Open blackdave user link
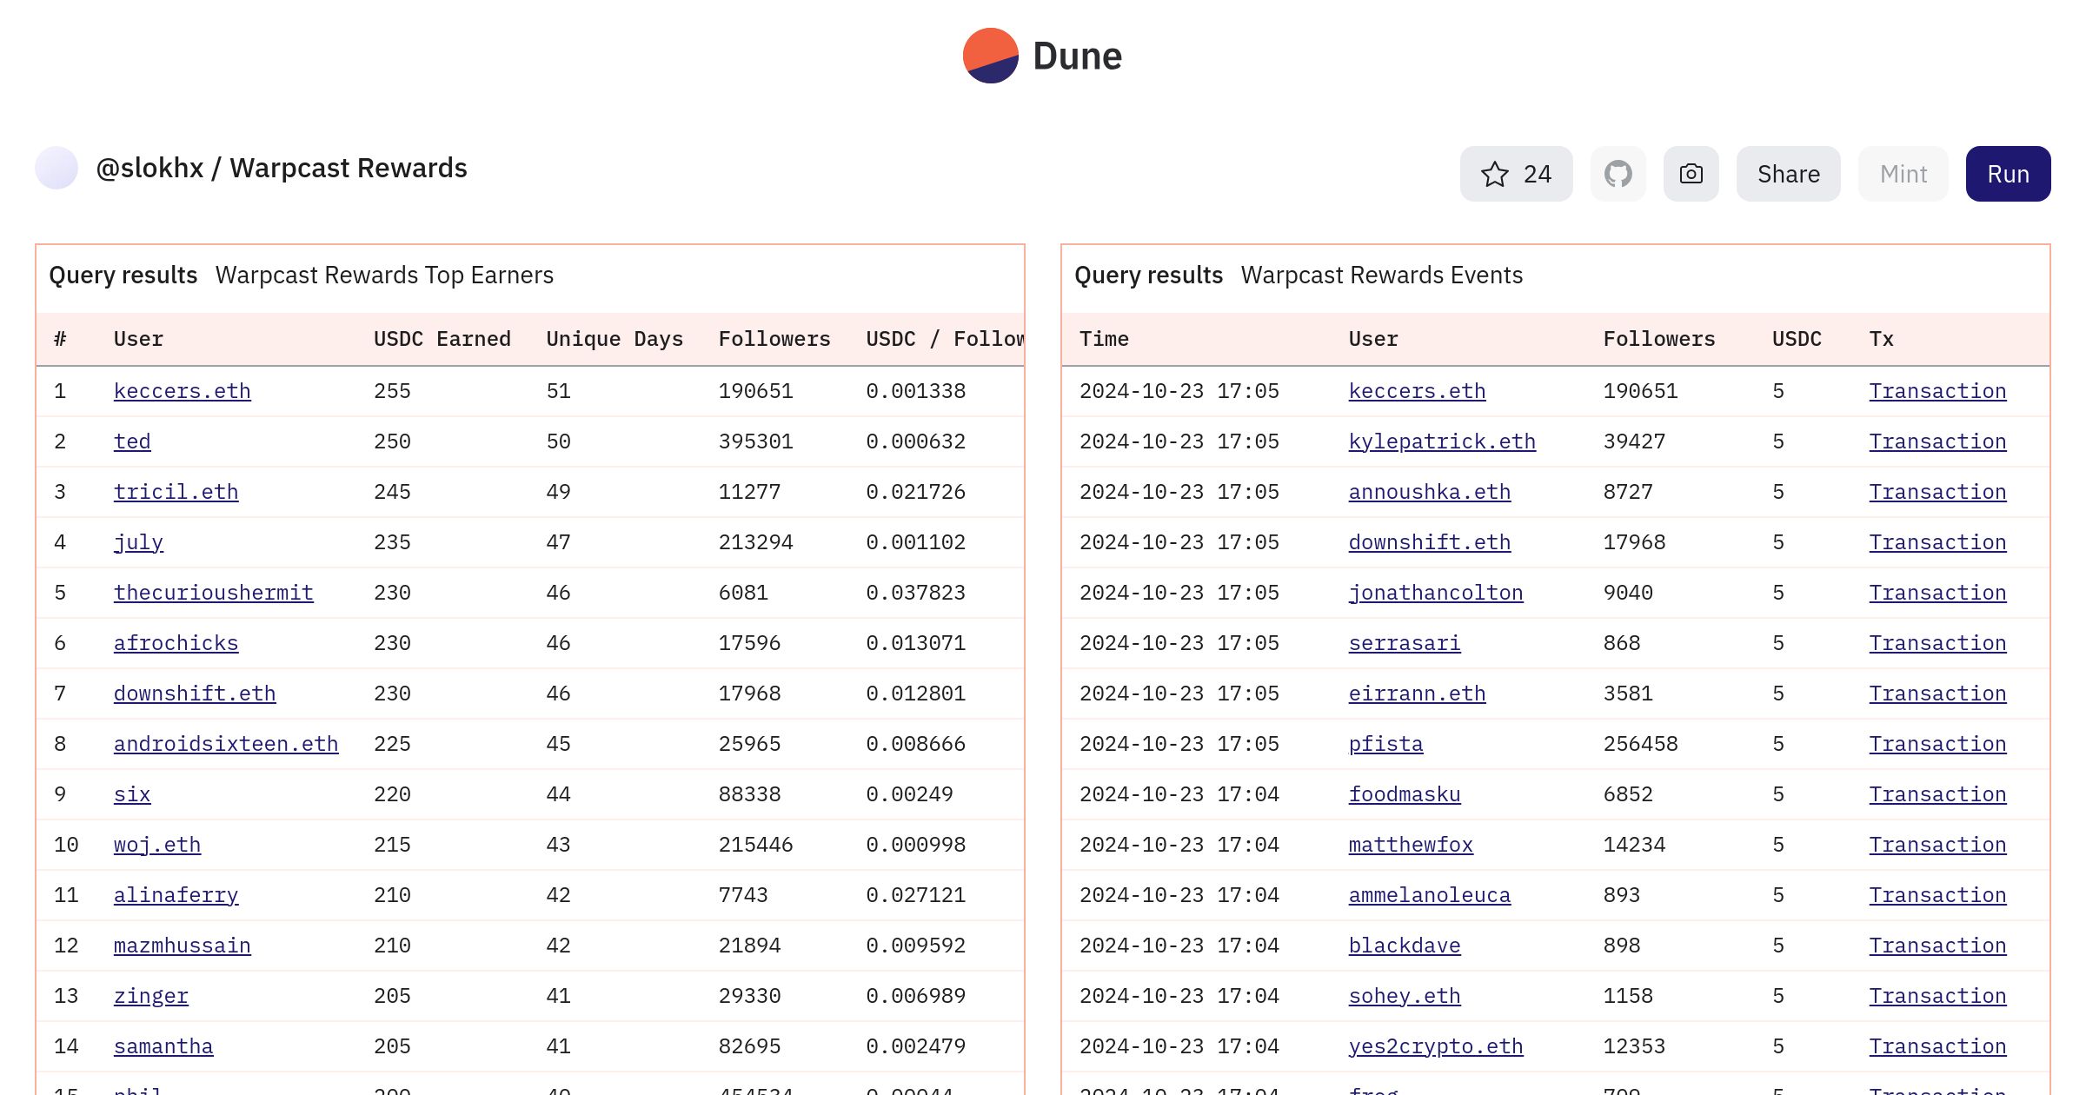Viewport: 2086px width, 1095px height. click(x=1404, y=946)
